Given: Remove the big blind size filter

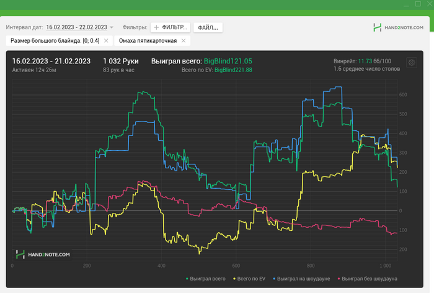Looking at the screenshot, I should (x=106, y=41).
